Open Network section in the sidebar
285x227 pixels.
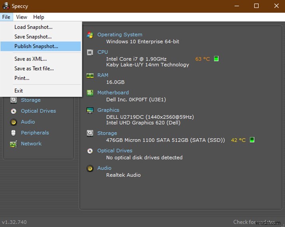click(x=31, y=143)
